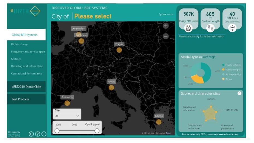Open the help question mark icon
The height and width of the screenshot is (143, 254).
(x=38, y=134)
